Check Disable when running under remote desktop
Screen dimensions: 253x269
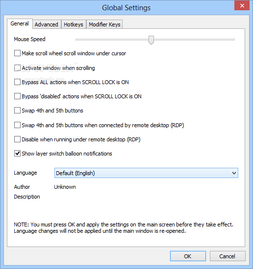(17, 139)
